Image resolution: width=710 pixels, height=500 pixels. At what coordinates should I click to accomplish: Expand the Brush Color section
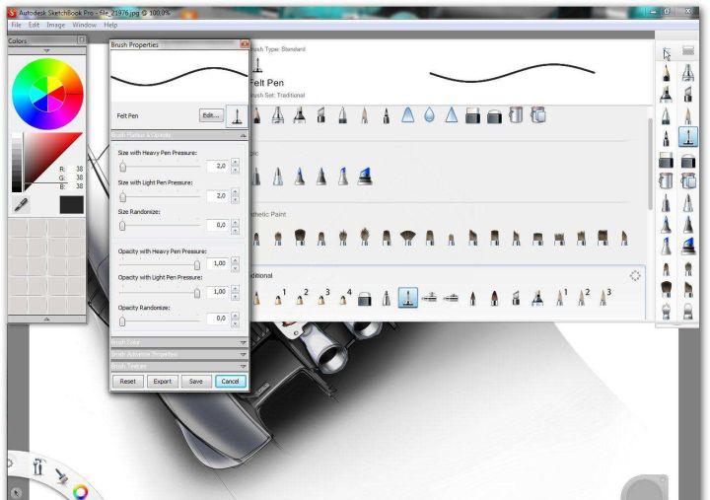pos(243,342)
